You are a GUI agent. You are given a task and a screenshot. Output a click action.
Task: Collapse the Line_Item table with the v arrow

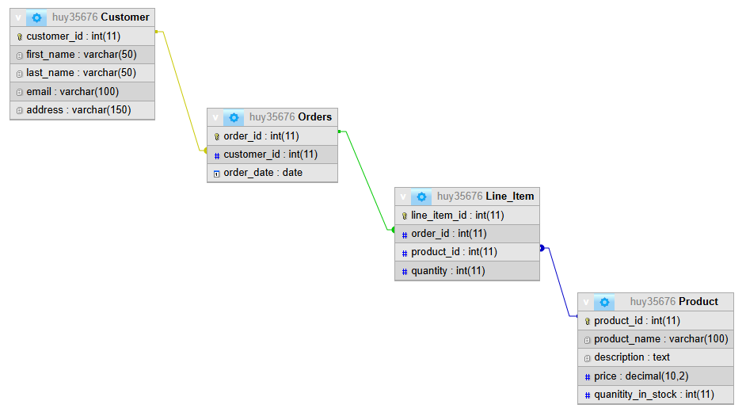[x=403, y=197]
